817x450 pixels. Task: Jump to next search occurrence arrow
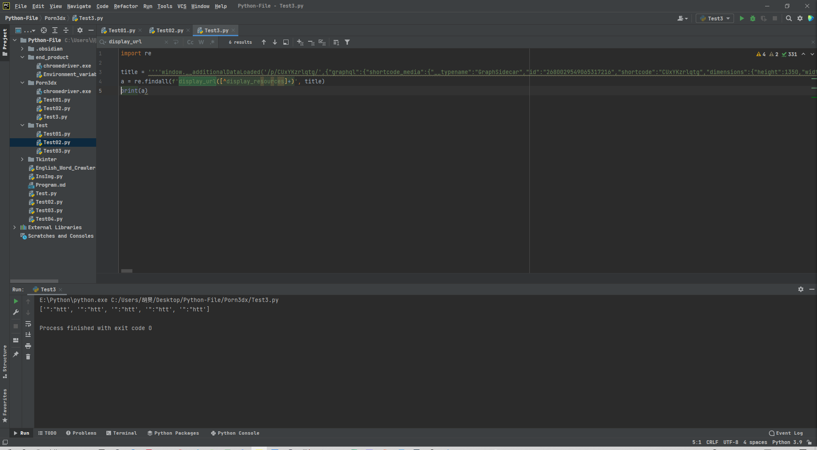(x=275, y=42)
